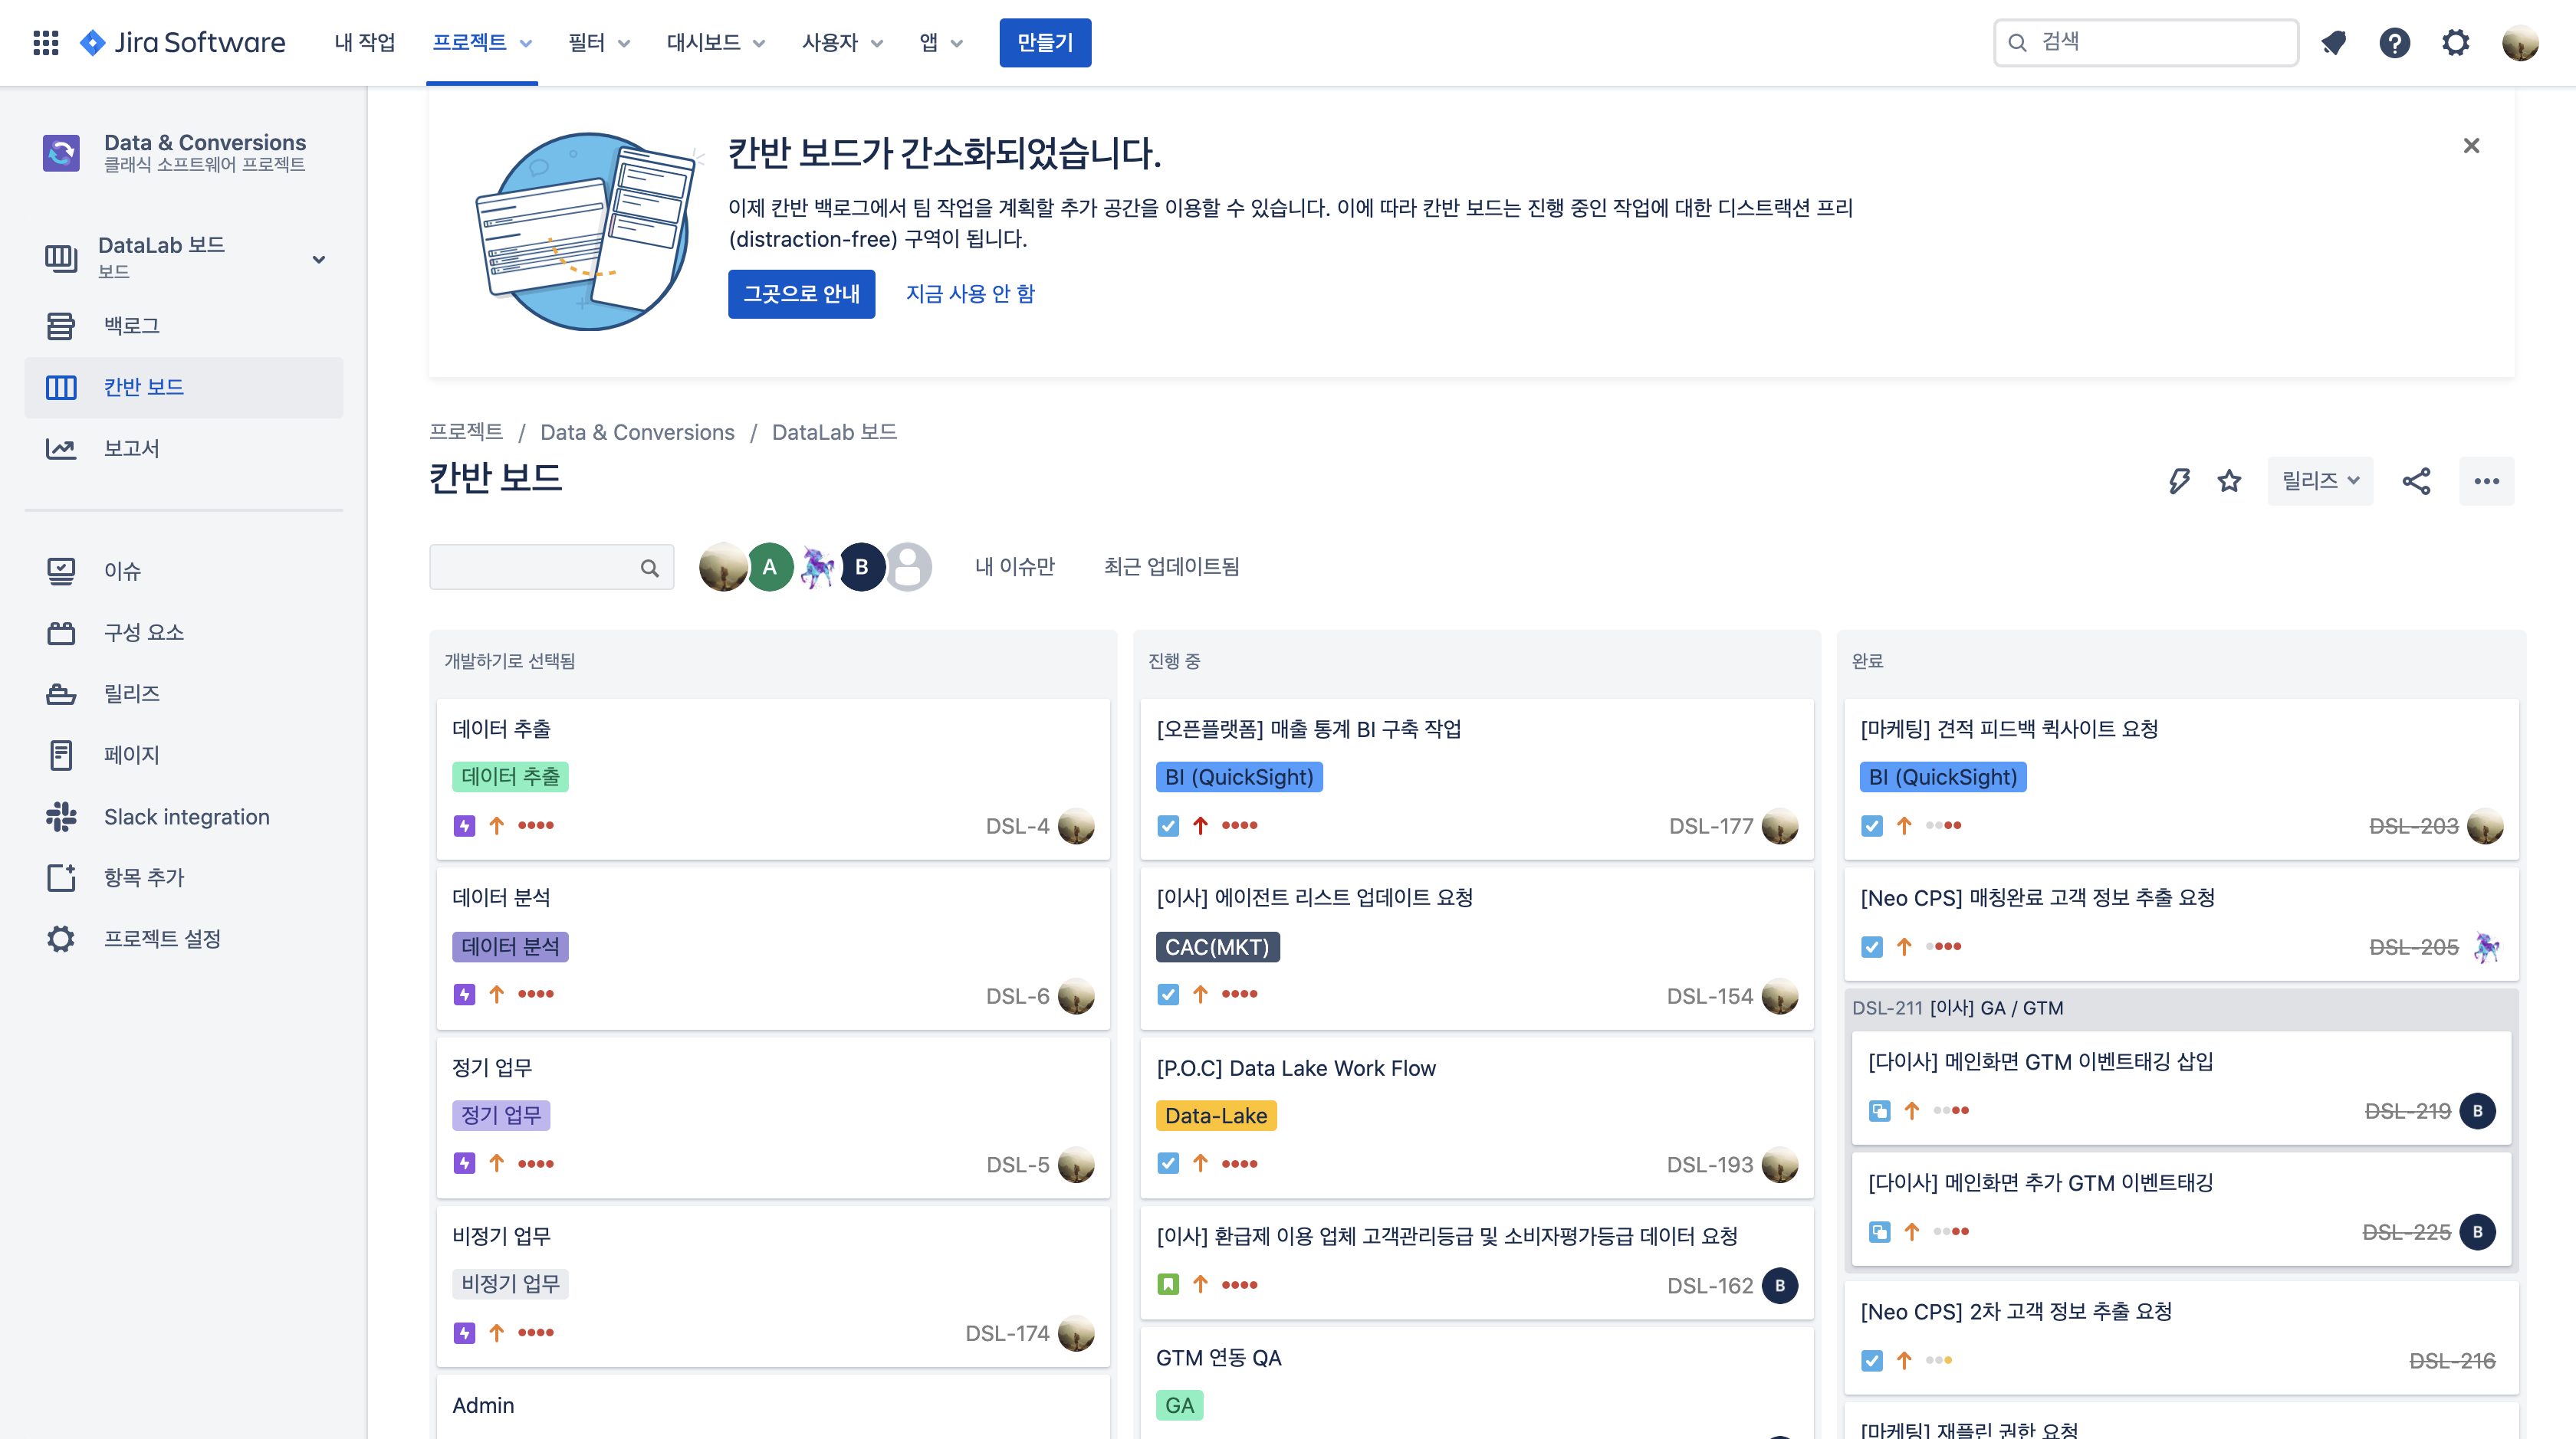Open 백로그 from the sidebar
This screenshot has height=1439, width=2576.
132,325
